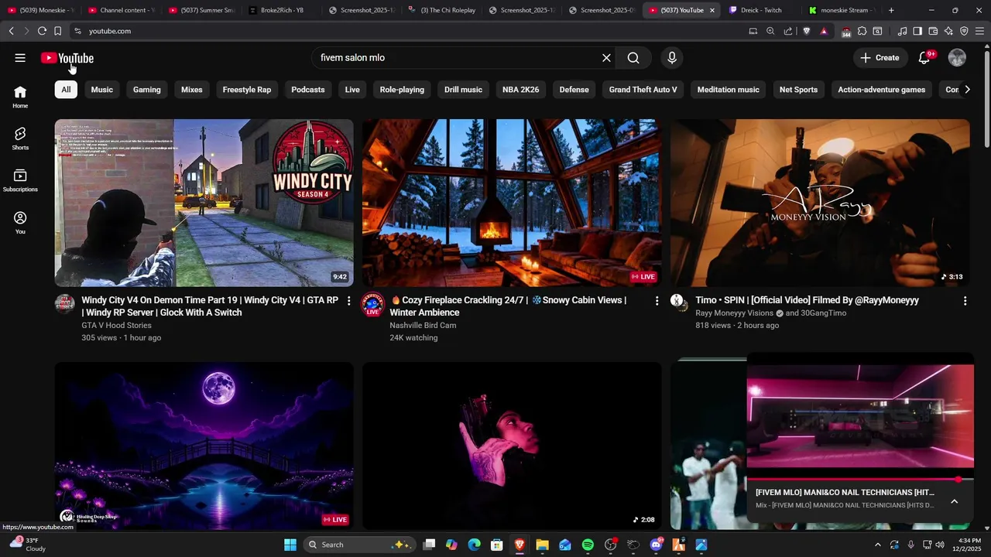Click the Windy City V4 video title
991x557 pixels.
point(210,306)
